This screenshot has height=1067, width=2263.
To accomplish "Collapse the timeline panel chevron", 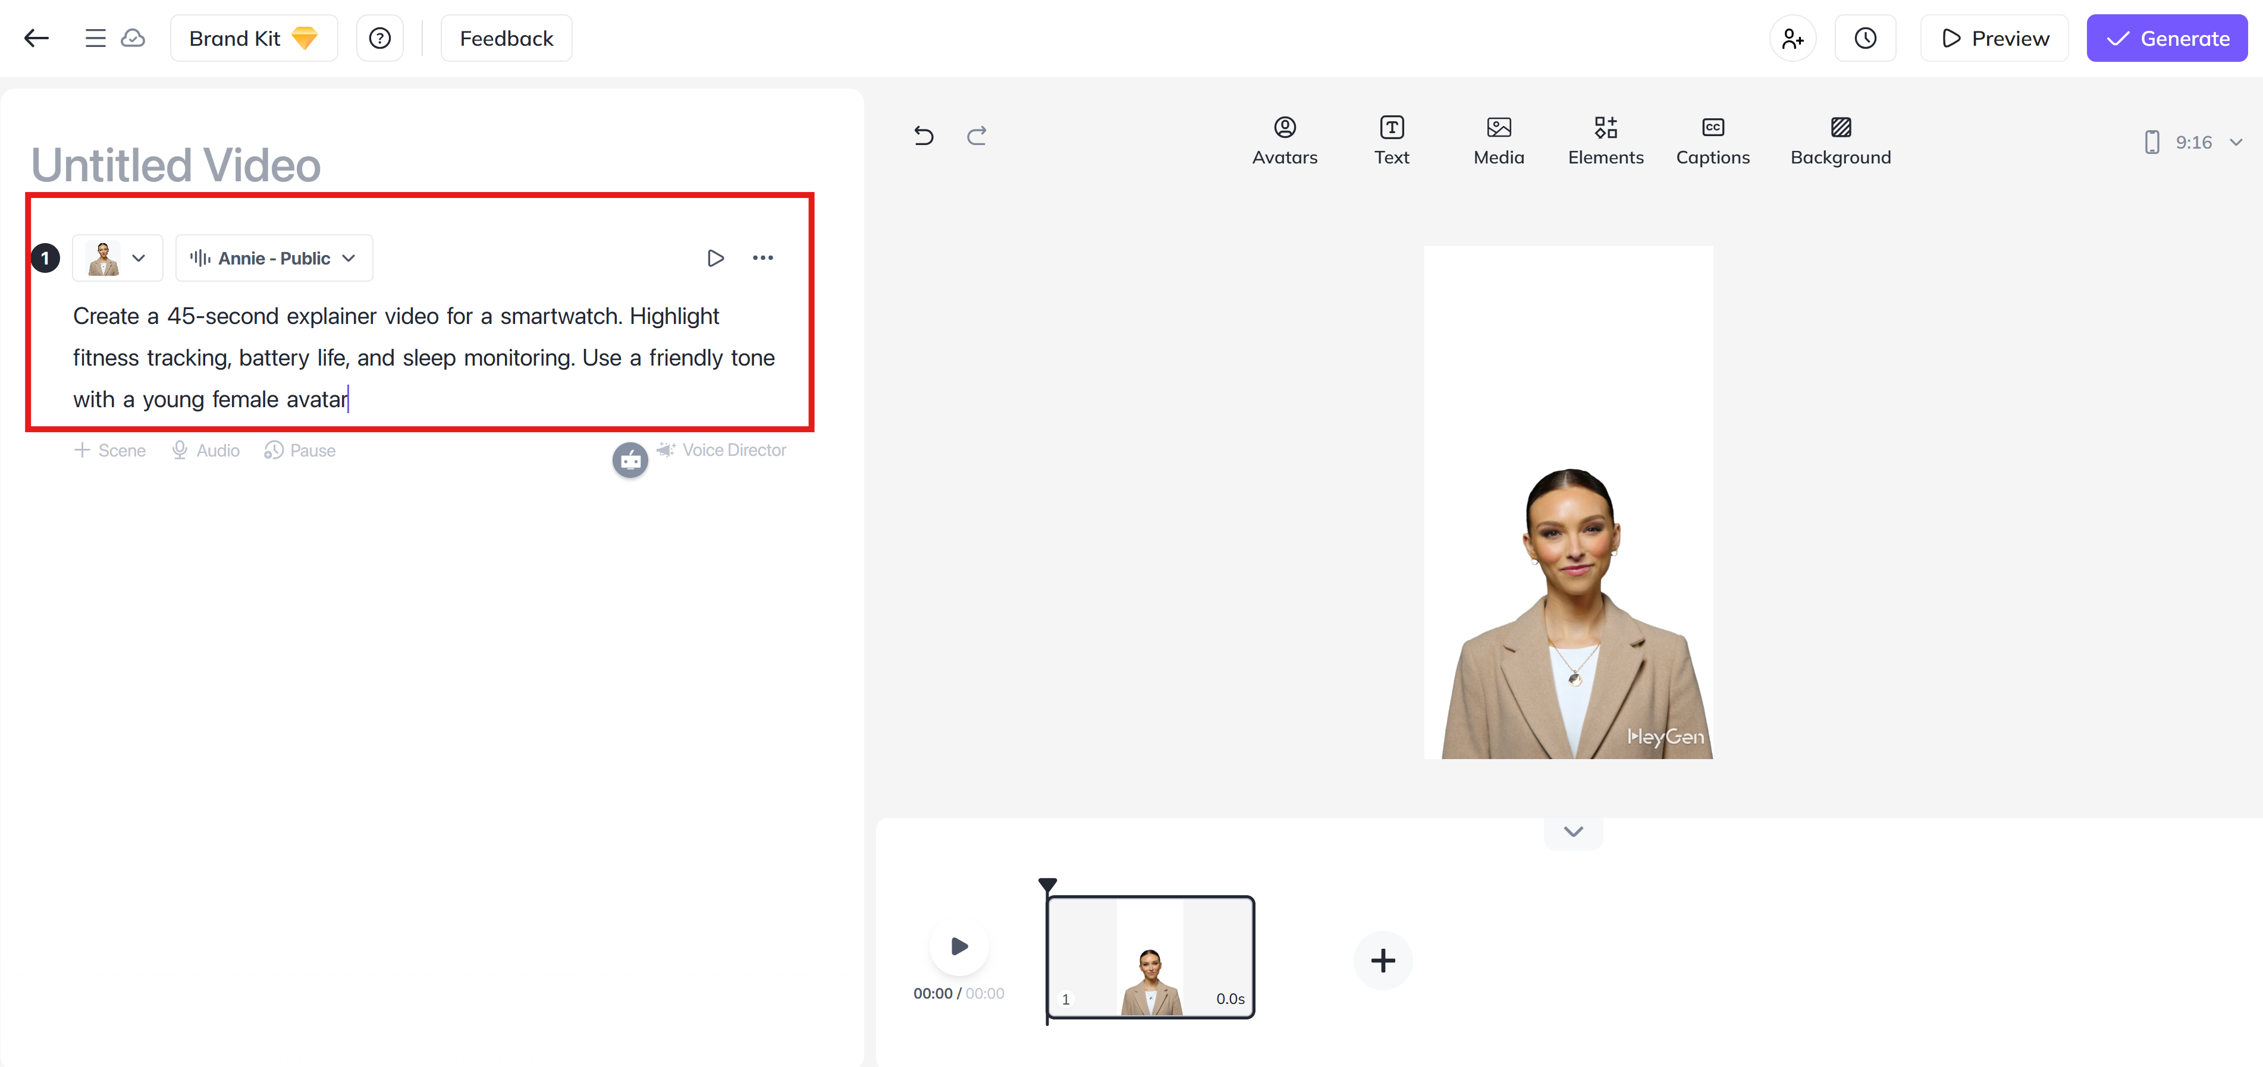I will point(1573,832).
